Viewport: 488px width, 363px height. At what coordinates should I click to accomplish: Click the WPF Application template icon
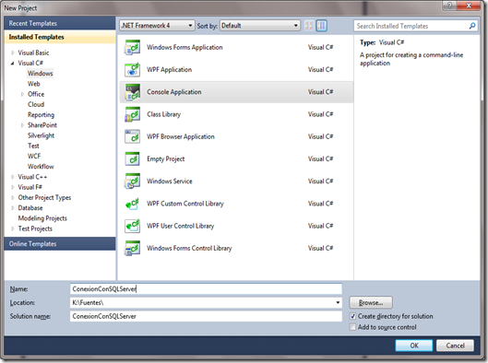pyautogui.click(x=132, y=70)
